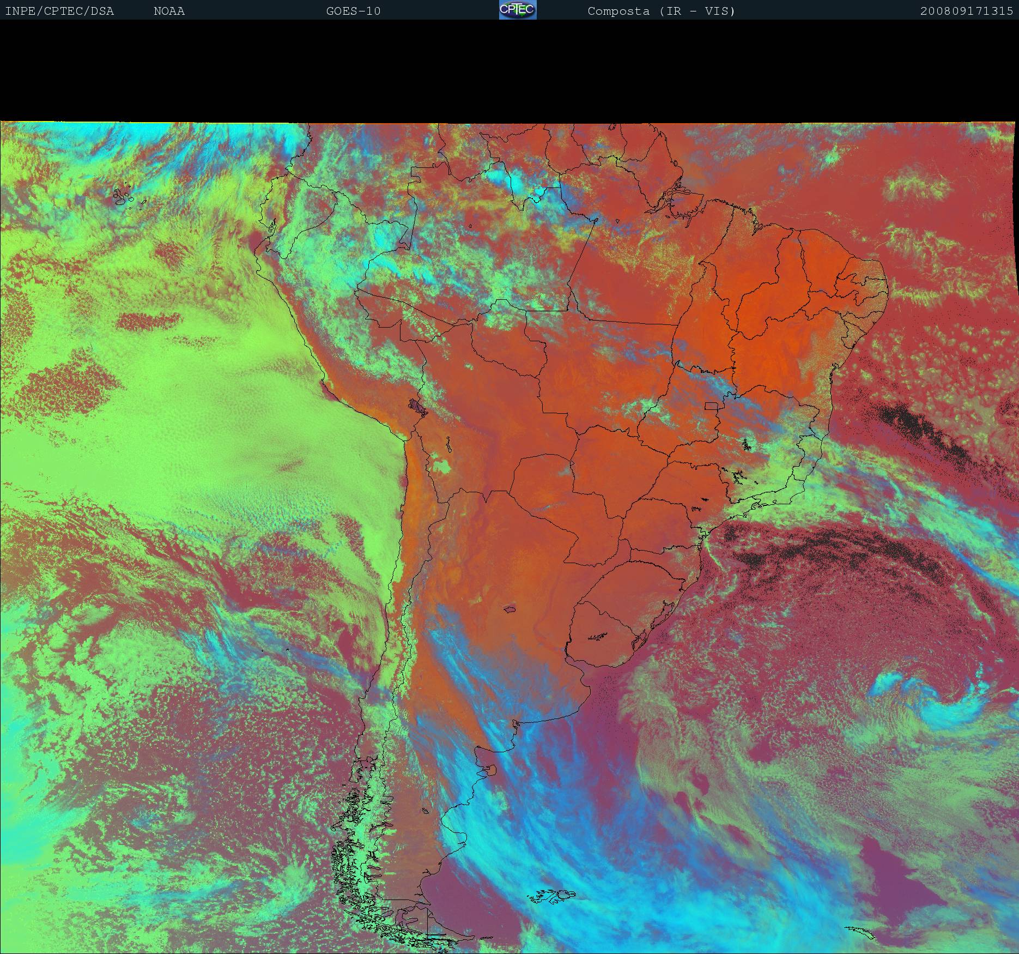Screen dimensions: 1019x954
Task: Click the reservoir outline inside Uruguay
Action: [x=598, y=636]
